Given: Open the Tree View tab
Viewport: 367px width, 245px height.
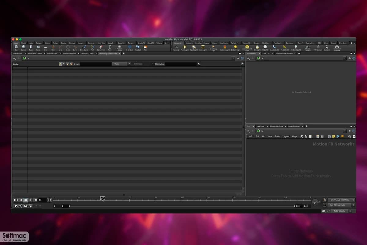Looking at the screenshot, I should click(x=260, y=126).
